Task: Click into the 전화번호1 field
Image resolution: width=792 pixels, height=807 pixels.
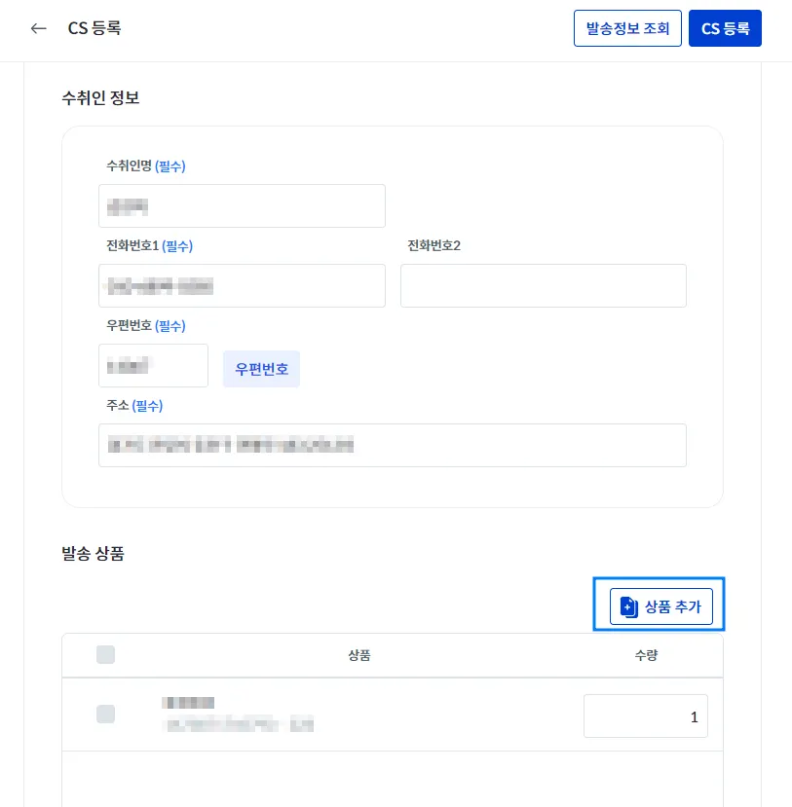Action: pos(242,286)
